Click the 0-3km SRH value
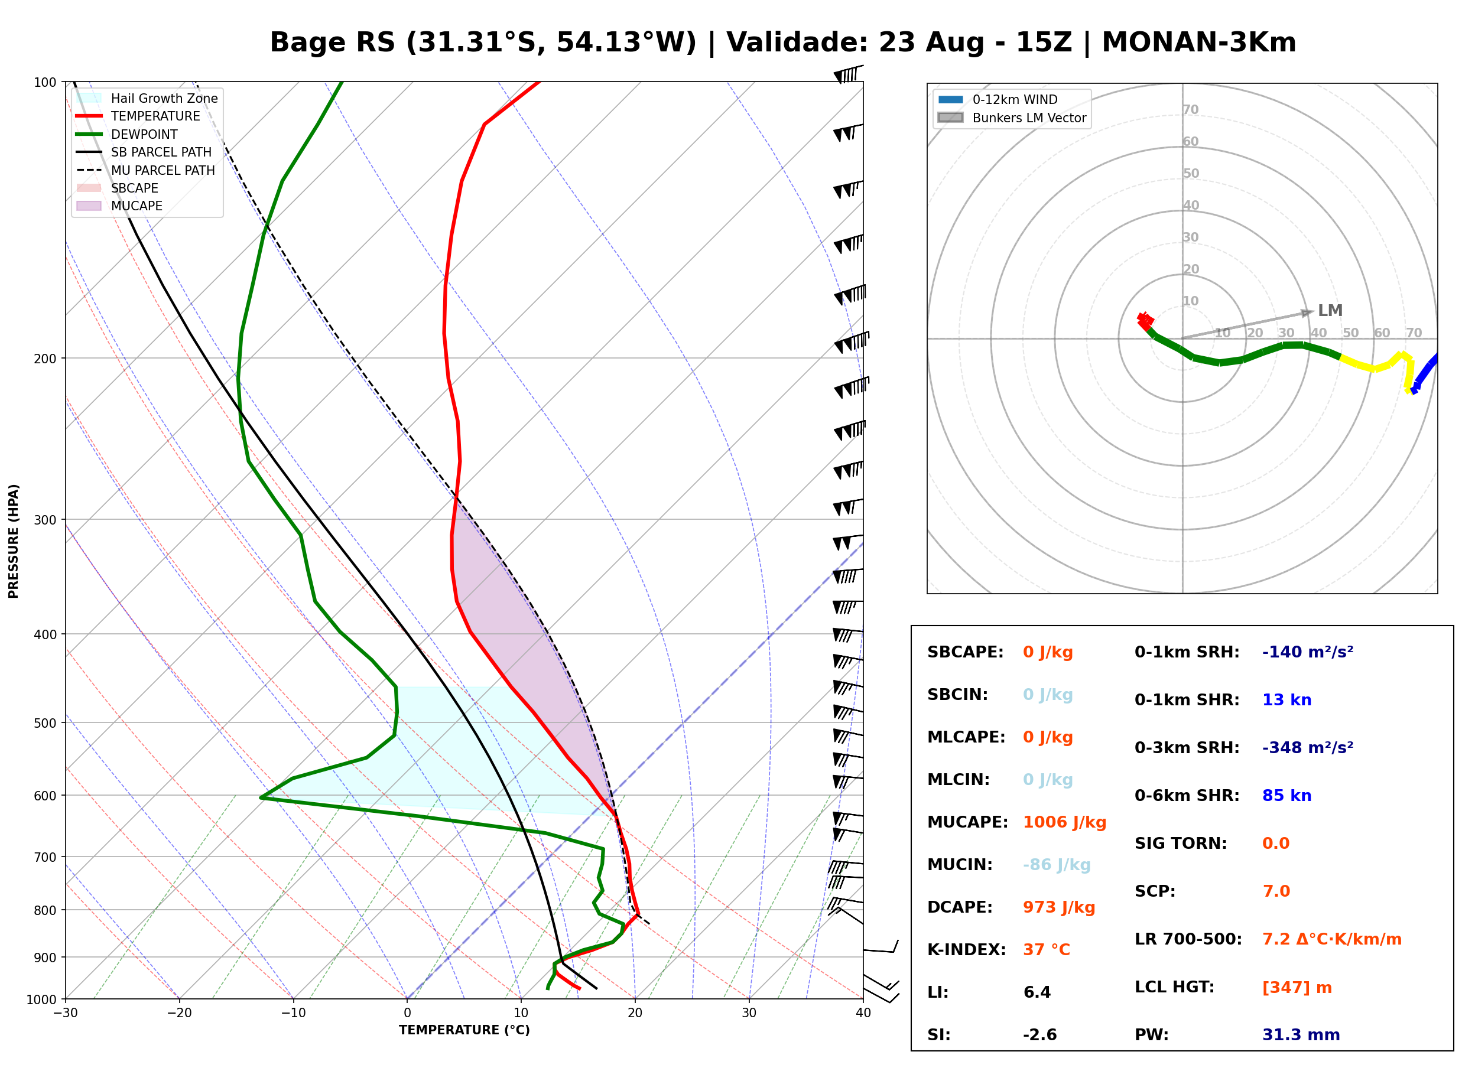 click(x=1308, y=747)
